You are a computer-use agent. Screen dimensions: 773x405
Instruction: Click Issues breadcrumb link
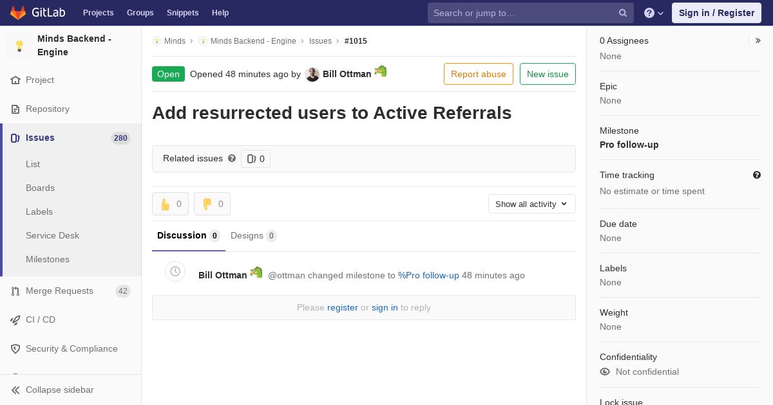[x=320, y=41]
